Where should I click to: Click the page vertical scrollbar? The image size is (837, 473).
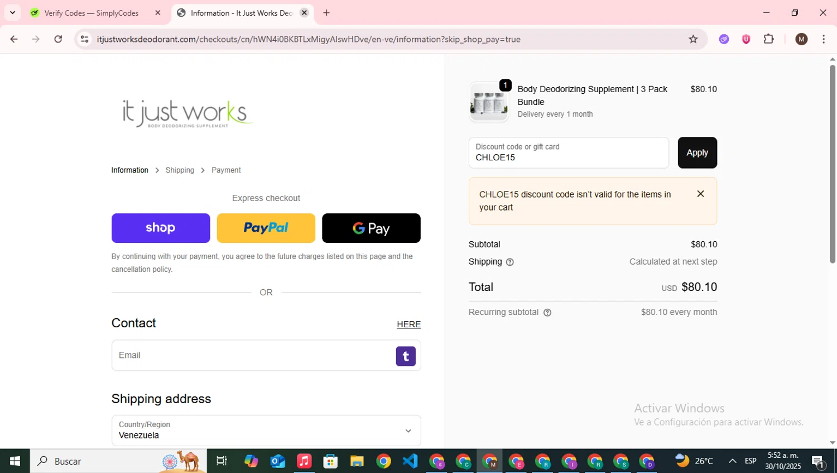click(x=832, y=164)
